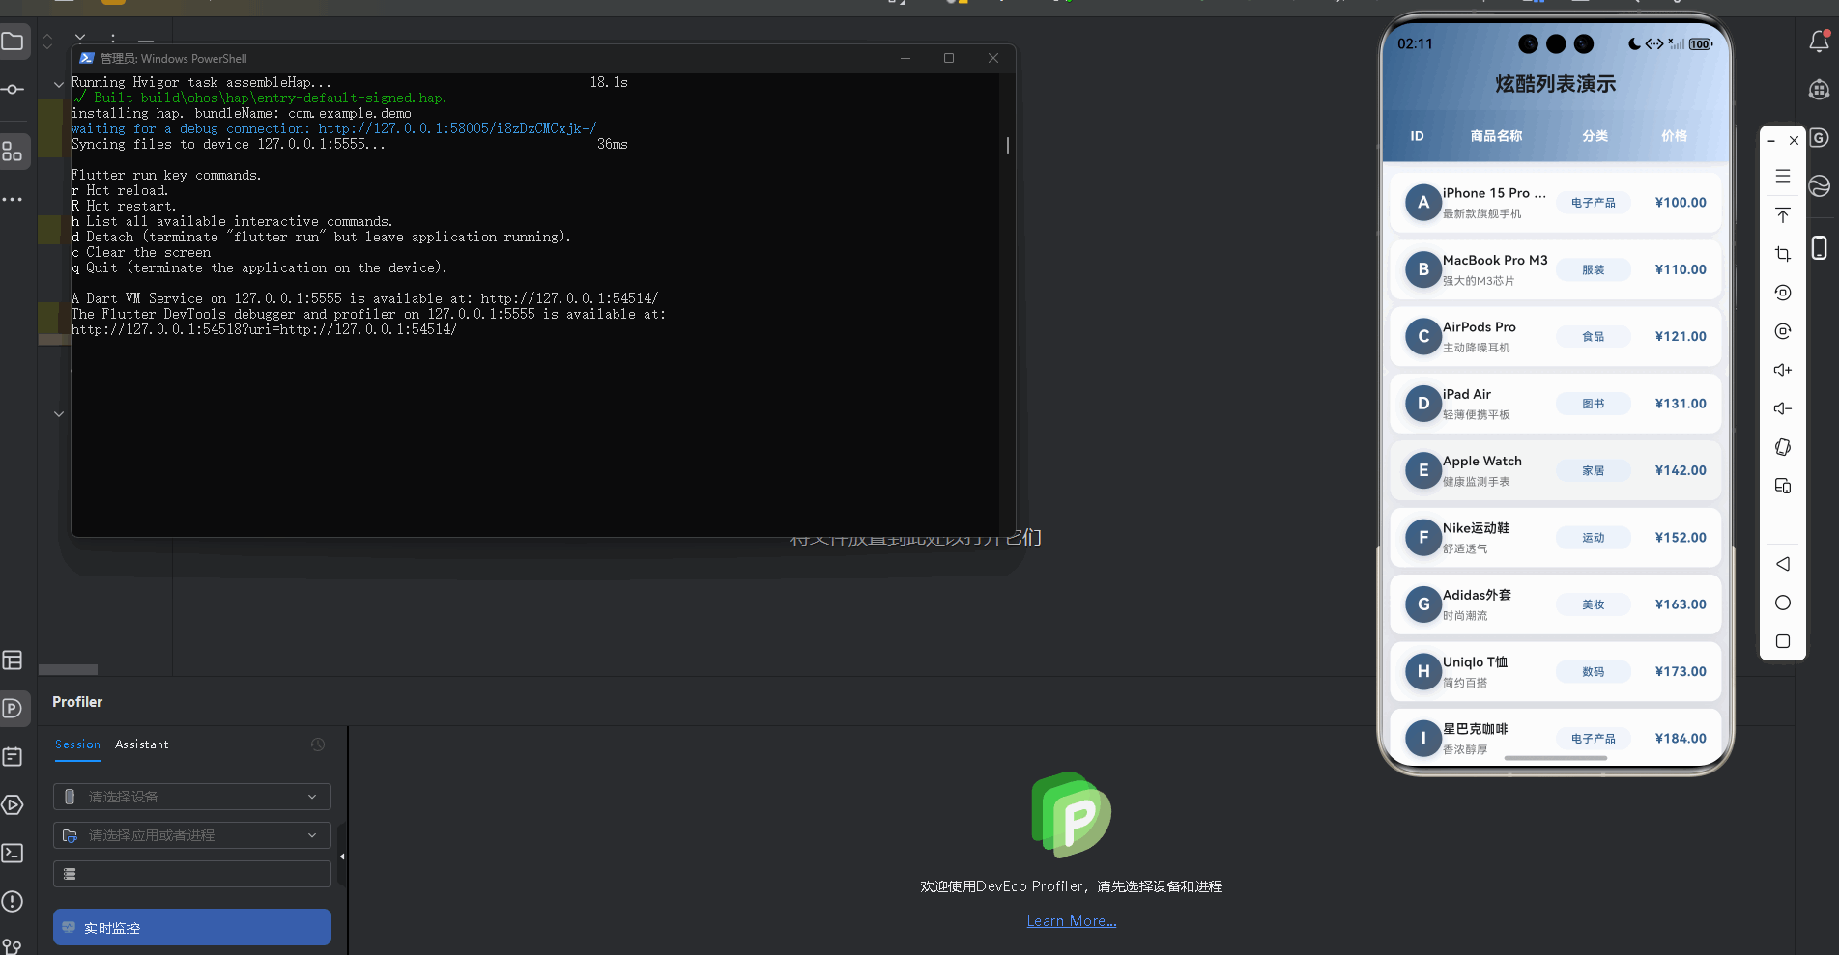1839x955 pixels.
Task: Open the Learn More link
Action: (x=1071, y=921)
